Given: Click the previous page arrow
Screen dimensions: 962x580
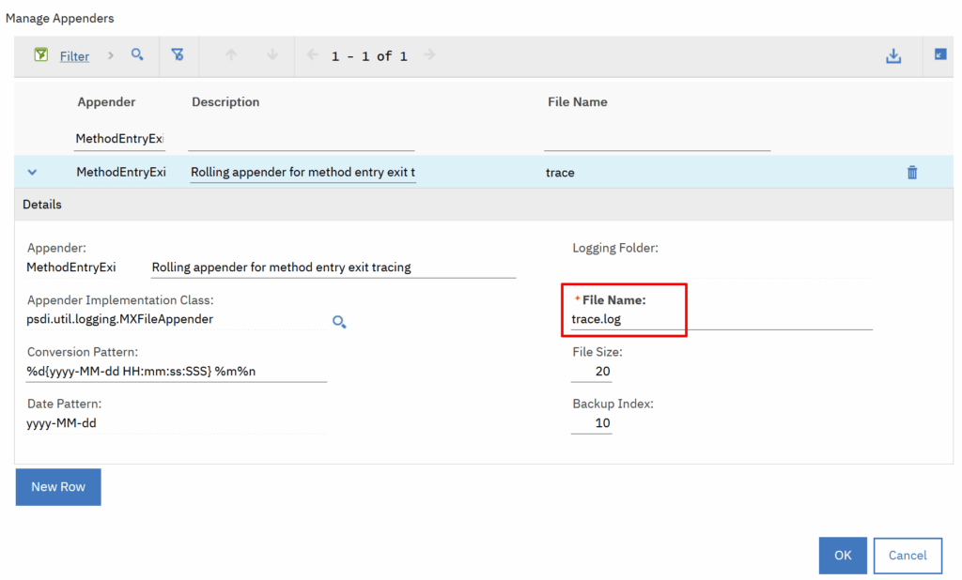Looking at the screenshot, I should (314, 55).
